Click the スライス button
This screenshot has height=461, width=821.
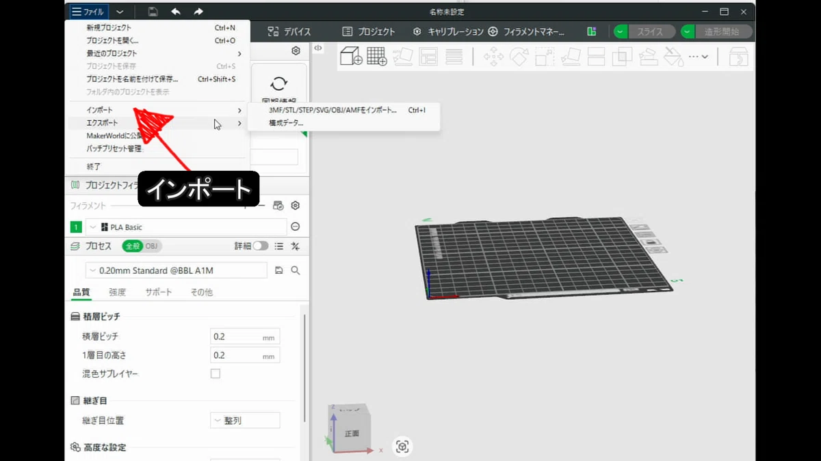click(x=651, y=31)
